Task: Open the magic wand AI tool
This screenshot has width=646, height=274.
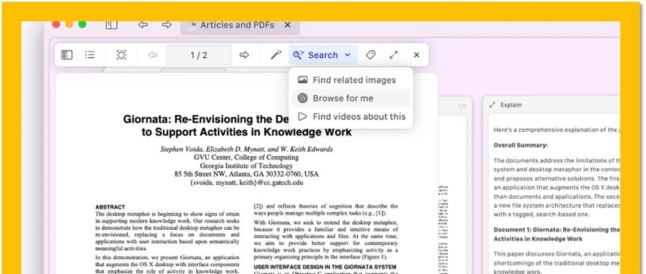Action: click(x=276, y=55)
